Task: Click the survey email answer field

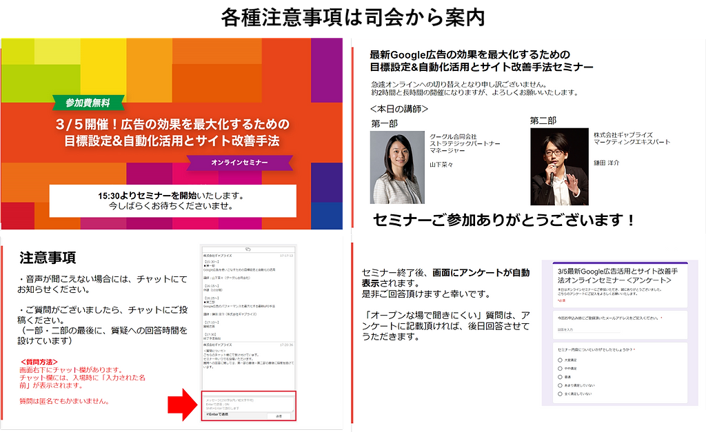Action: tap(589, 330)
